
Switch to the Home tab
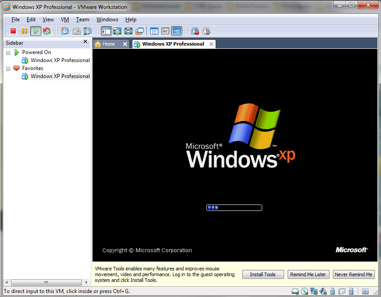pyautogui.click(x=108, y=44)
